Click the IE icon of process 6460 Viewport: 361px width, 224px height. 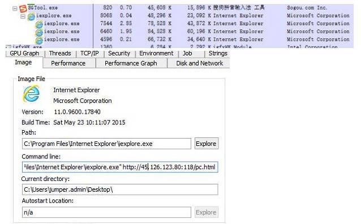(x=39, y=32)
